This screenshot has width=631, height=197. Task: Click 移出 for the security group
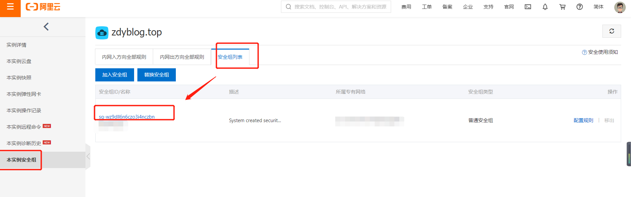click(609, 120)
